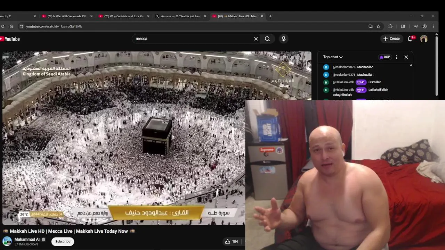
Task: Switch to the search / X tab
Action: coord(17,16)
